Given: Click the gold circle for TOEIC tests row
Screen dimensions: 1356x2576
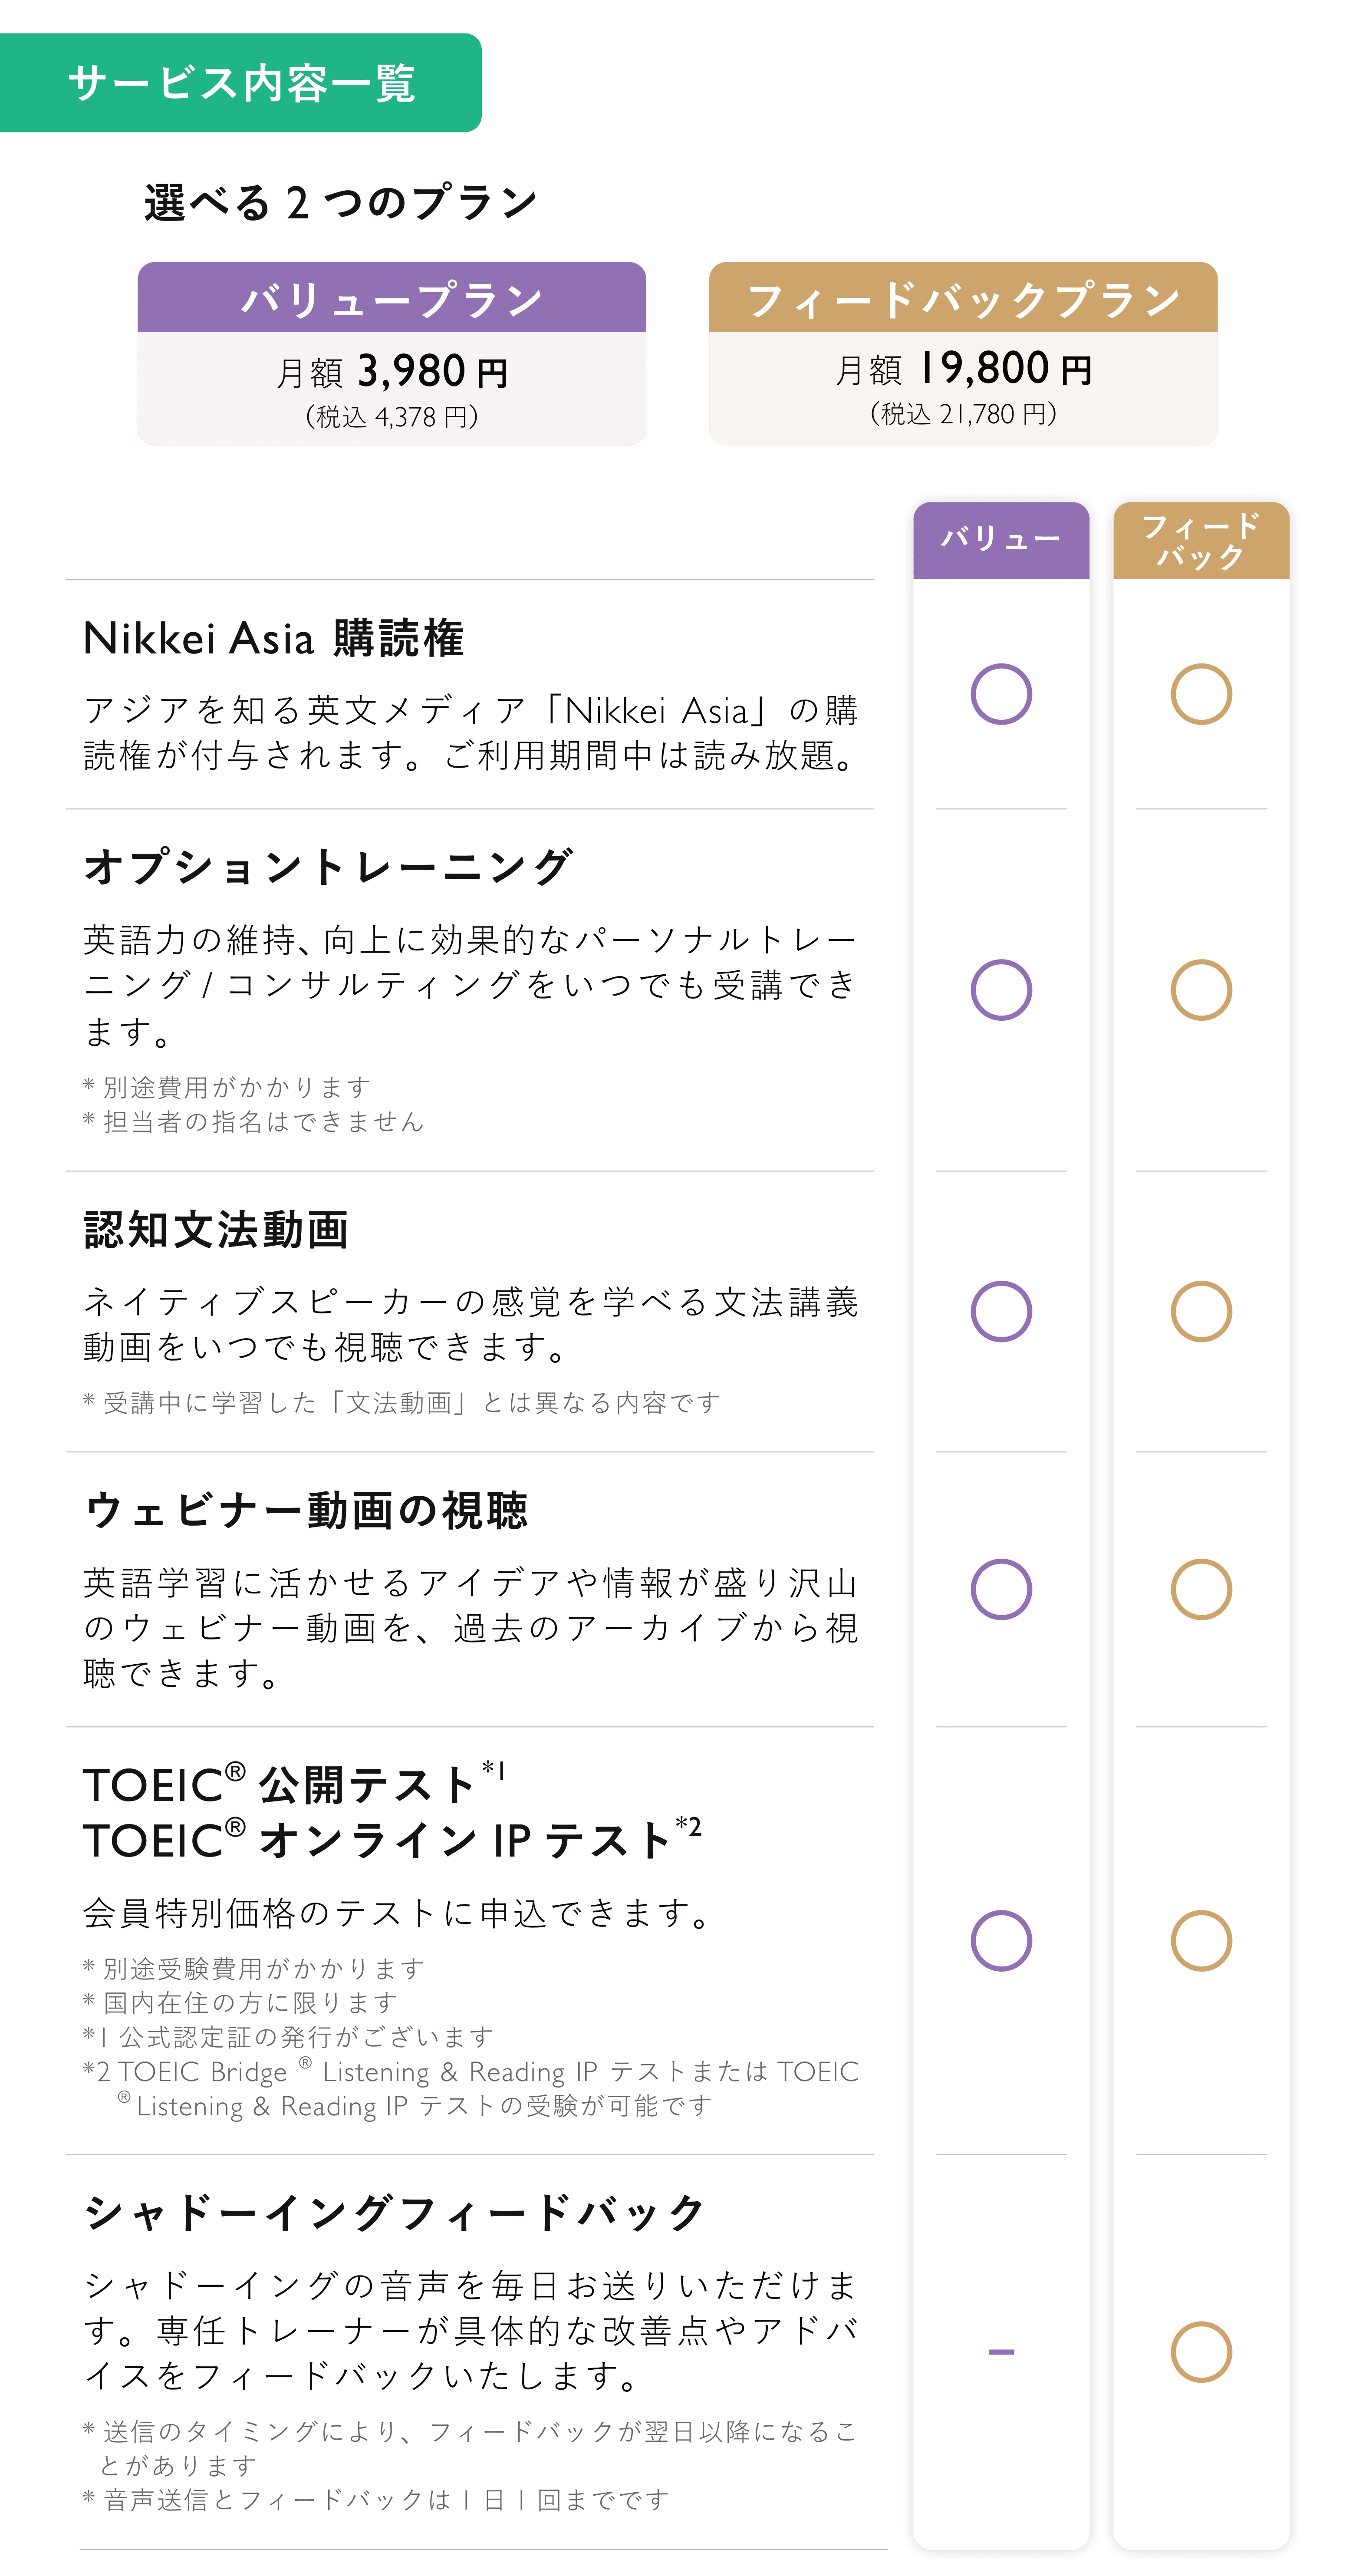Looking at the screenshot, I should [1200, 1940].
